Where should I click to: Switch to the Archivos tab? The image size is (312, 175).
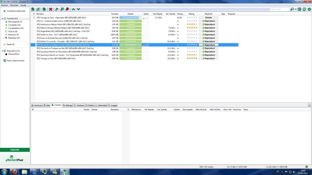point(37,105)
